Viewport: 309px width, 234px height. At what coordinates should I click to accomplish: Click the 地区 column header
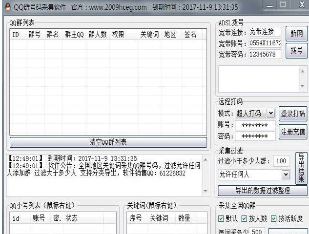[172, 35]
